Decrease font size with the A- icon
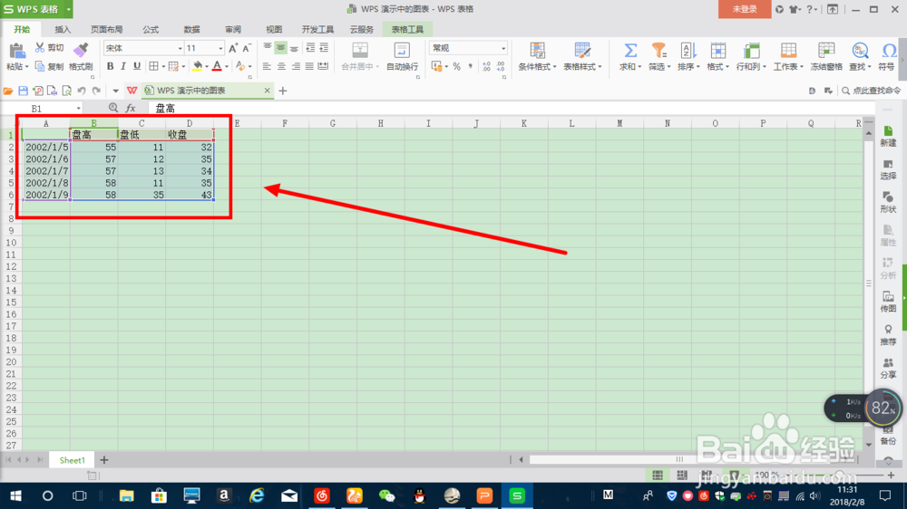 (x=247, y=48)
